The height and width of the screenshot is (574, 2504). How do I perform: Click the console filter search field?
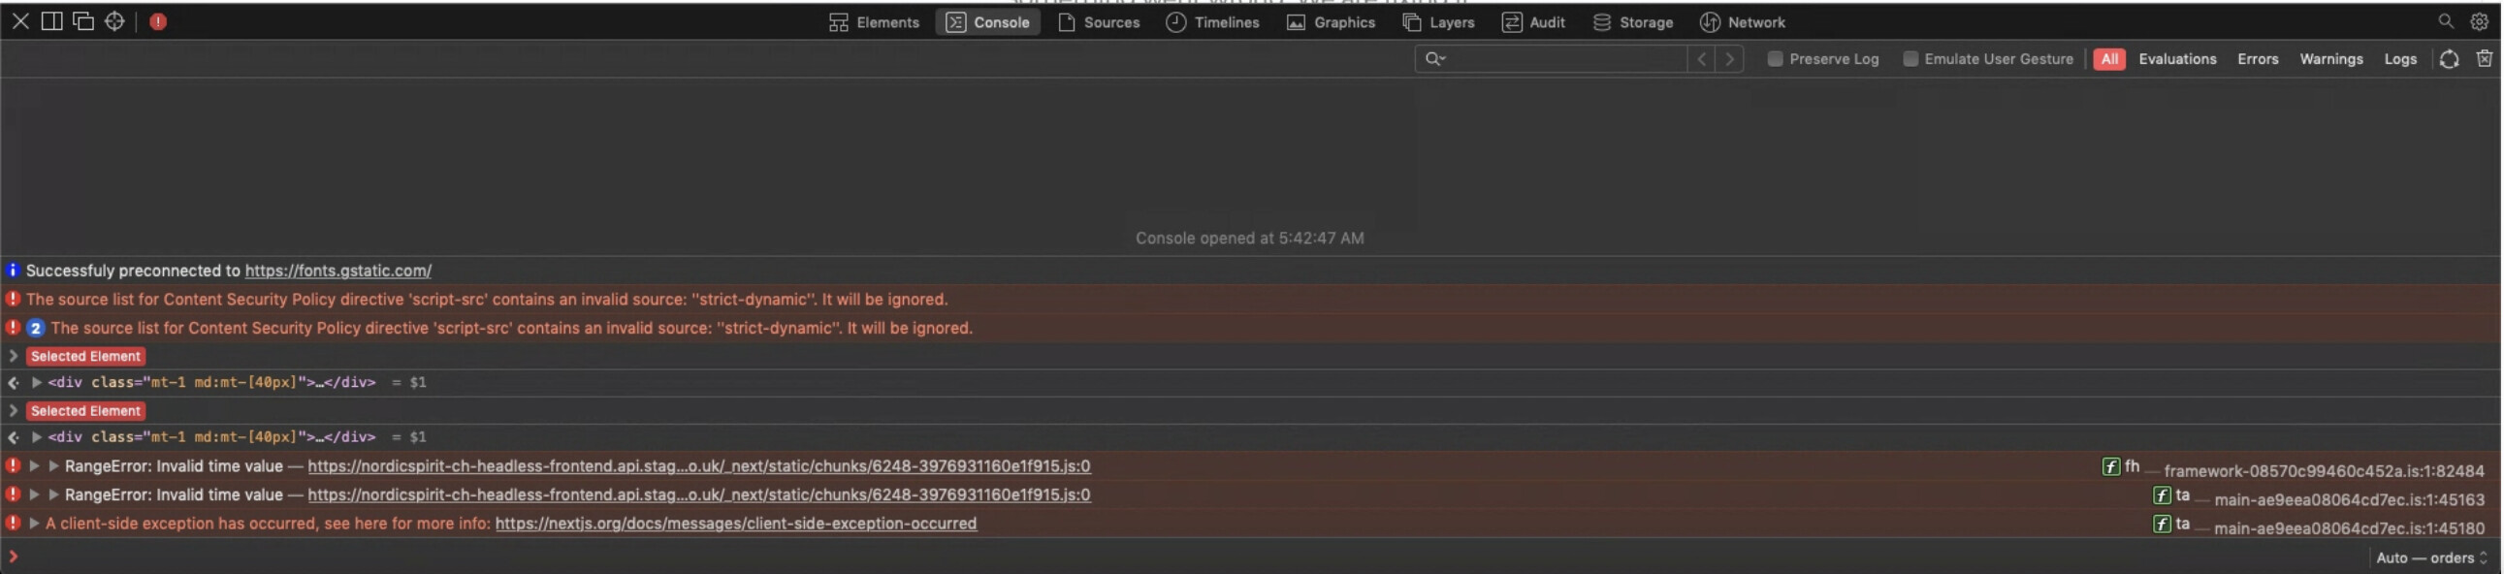click(x=1565, y=59)
